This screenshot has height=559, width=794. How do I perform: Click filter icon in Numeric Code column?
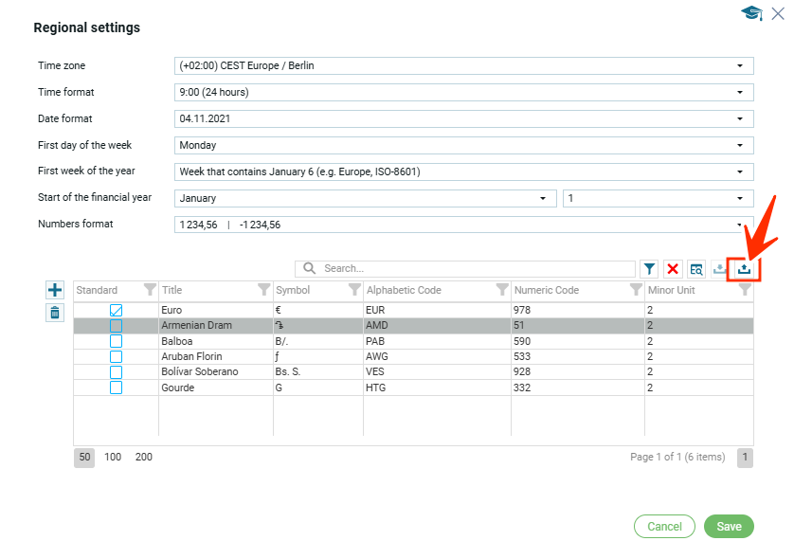[x=637, y=290]
